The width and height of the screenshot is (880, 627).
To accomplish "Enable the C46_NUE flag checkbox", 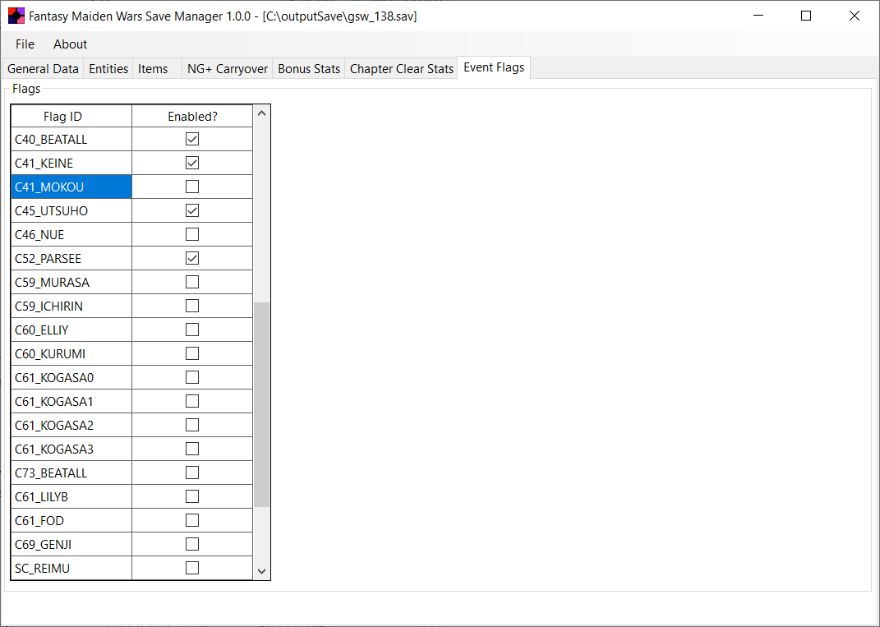I will [x=192, y=234].
